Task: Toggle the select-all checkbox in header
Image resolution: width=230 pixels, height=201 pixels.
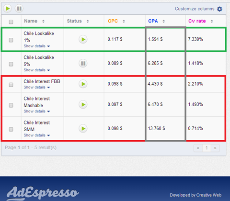Action: [11, 22]
